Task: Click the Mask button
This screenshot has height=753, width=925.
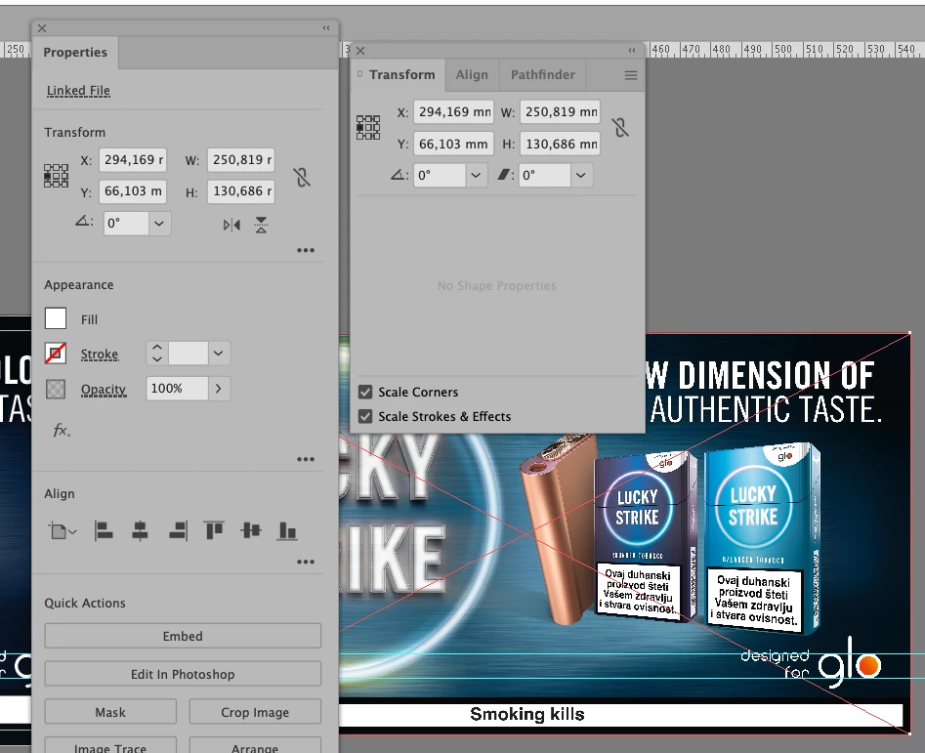Action: pyautogui.click(x=110, y=712)
